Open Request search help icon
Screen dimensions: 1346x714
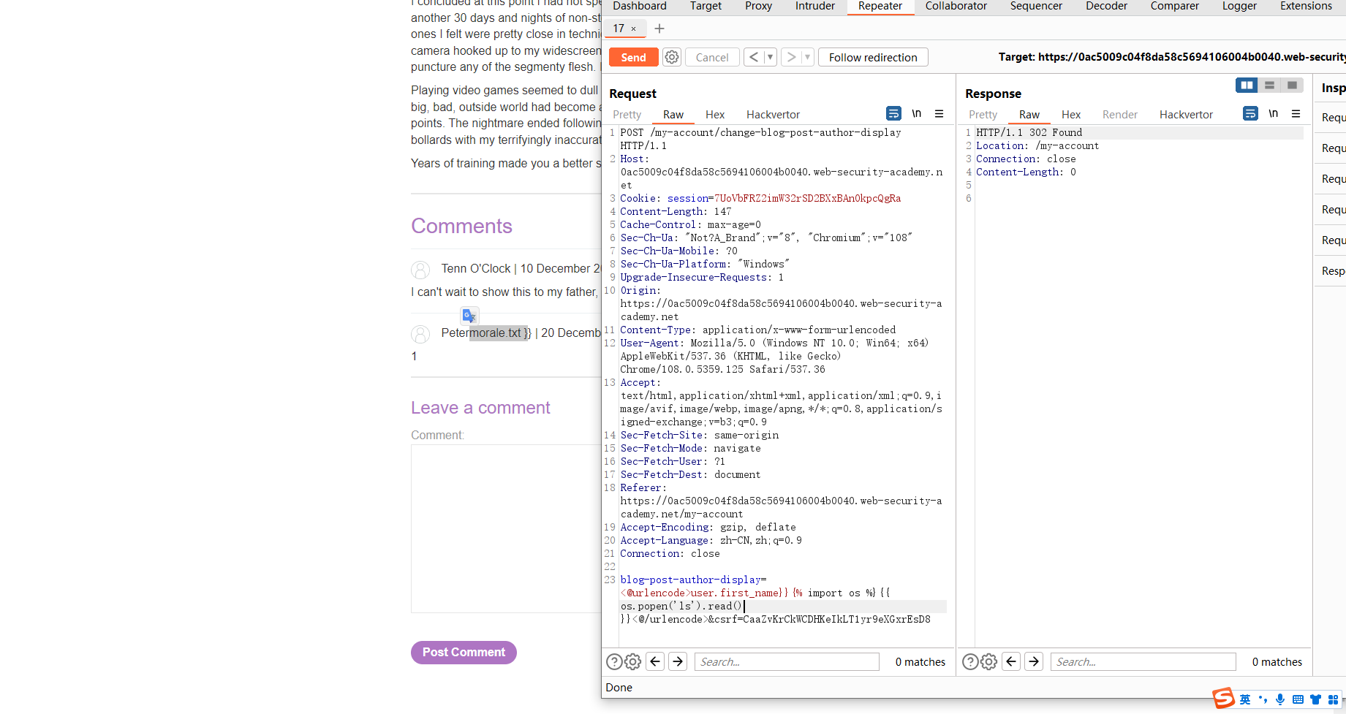pos(614,661)
